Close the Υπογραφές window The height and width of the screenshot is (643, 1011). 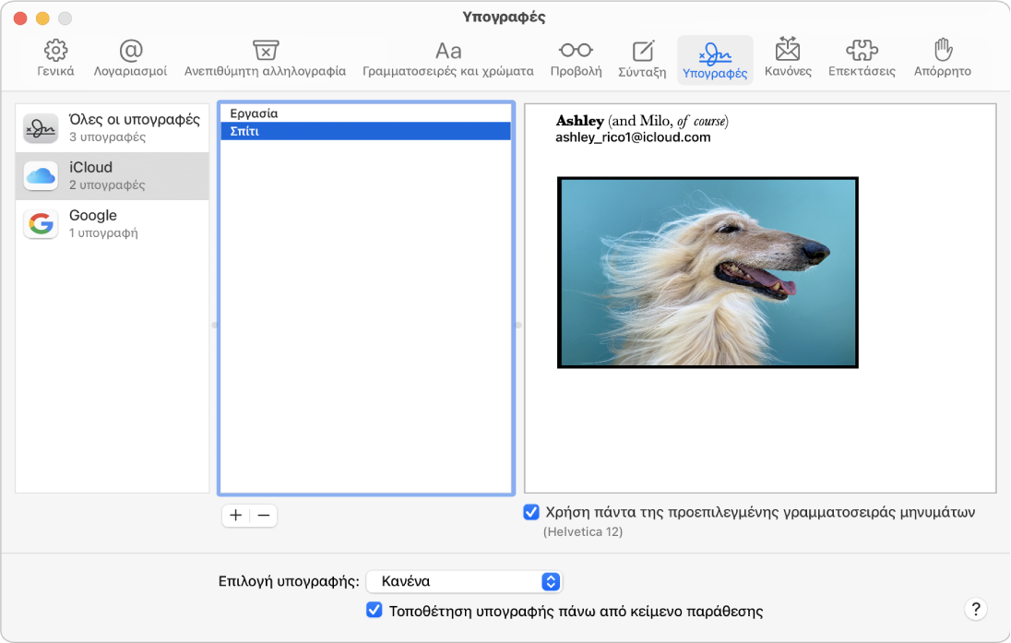click(20, 18)
